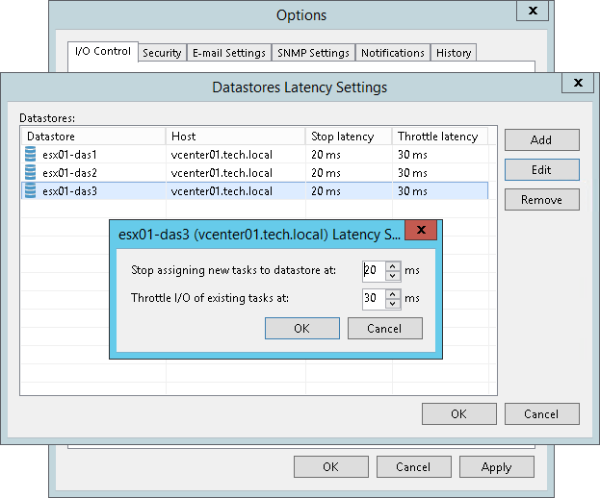Click the 20 ms stop latency of esx01-das1
600x498 pixels.
pyautogui.click(x=326, y=155)
